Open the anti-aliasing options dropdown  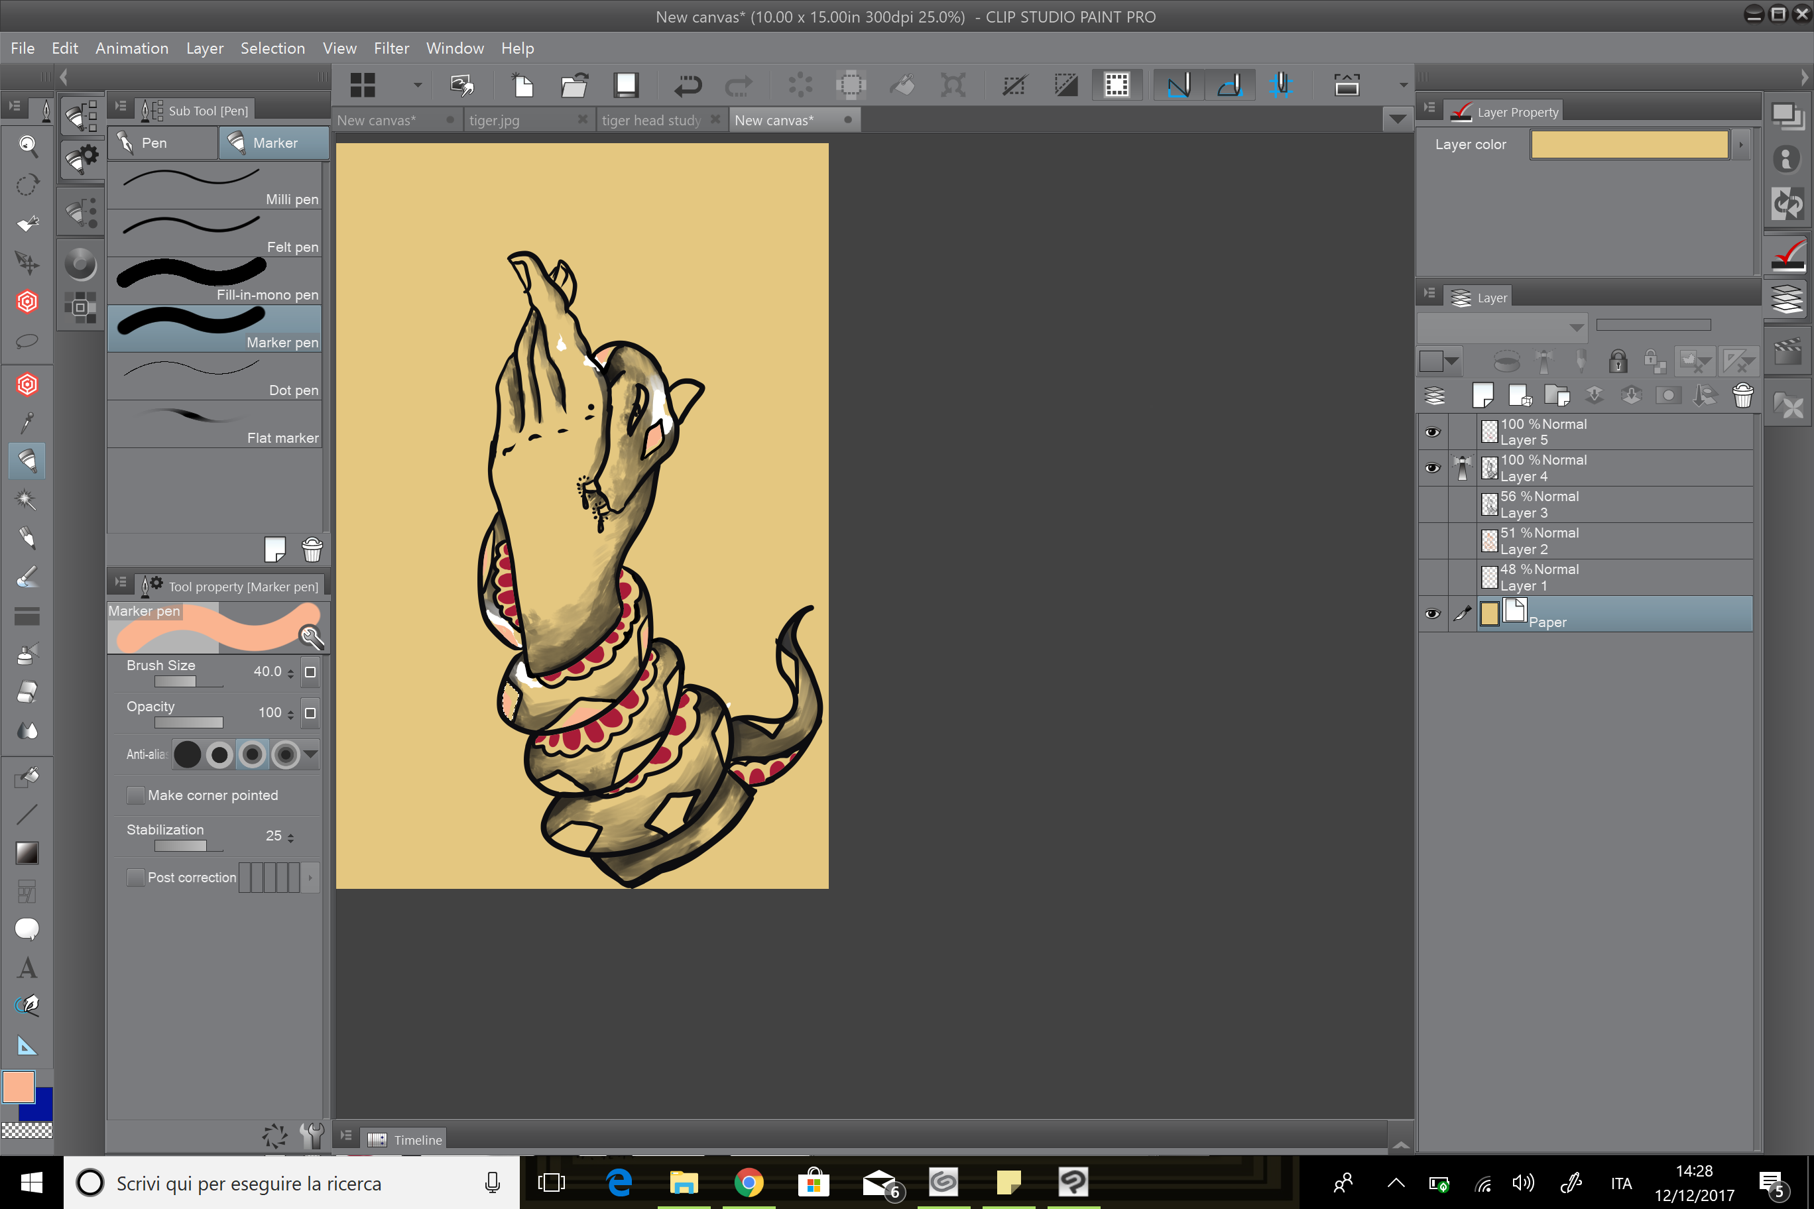click(310, 754)
